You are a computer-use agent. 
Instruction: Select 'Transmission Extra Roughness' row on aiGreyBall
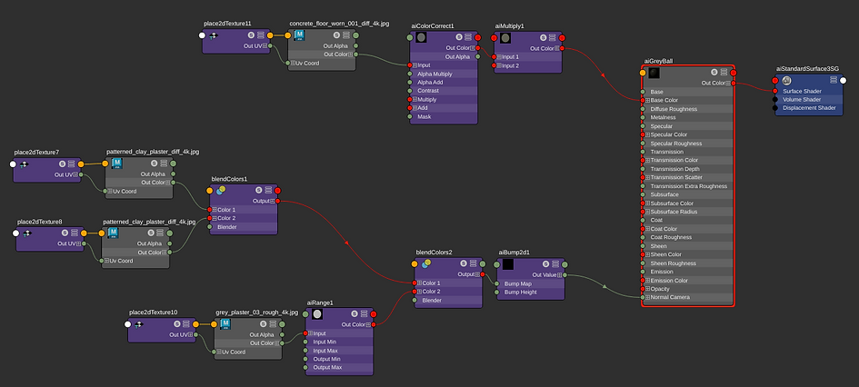pos(687,186)
